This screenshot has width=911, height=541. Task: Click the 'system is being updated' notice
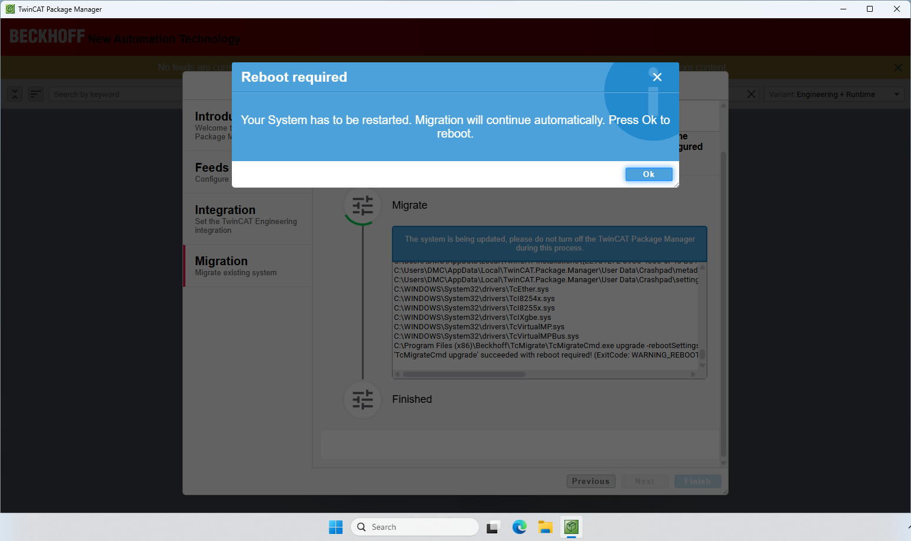click(550, 243)
